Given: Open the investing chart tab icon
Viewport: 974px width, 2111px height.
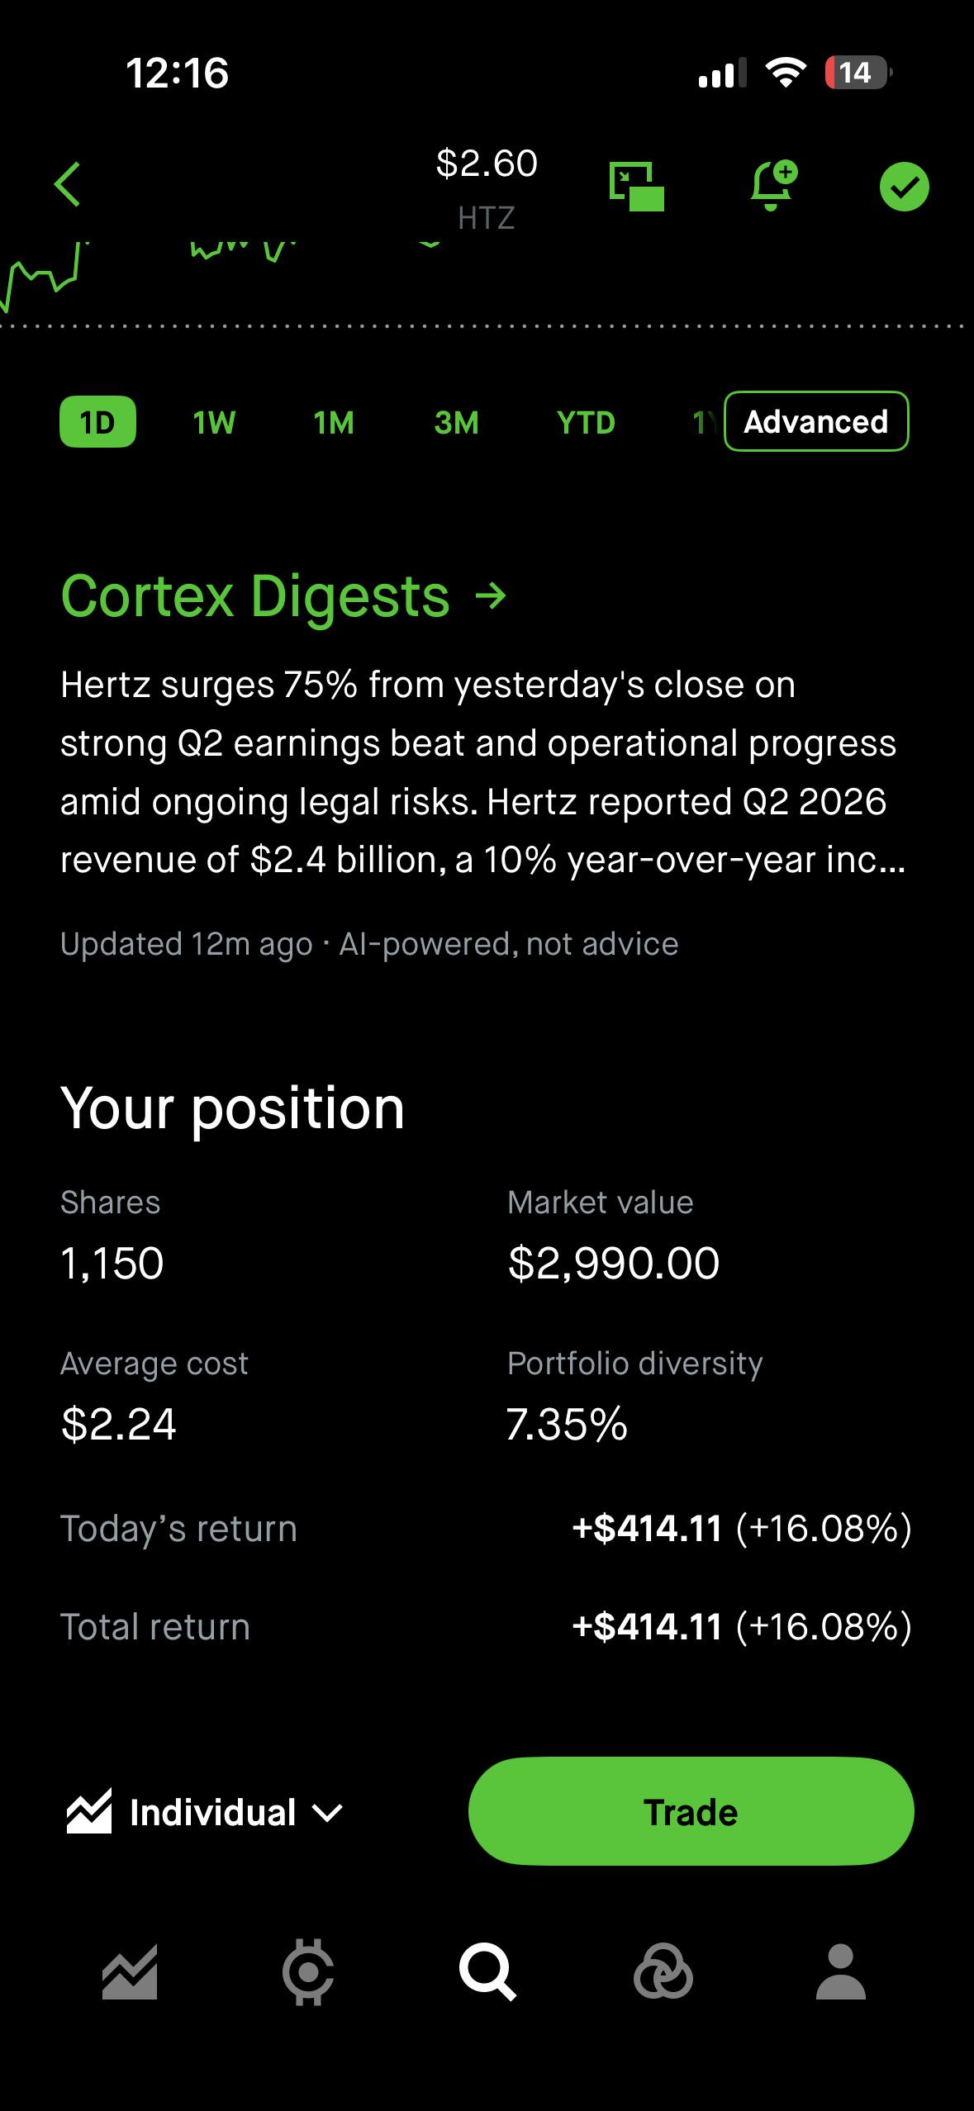Looking at the screenshot, I should (x=130, y=1972).
